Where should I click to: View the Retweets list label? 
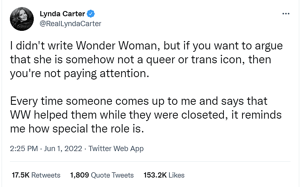[46, 175]
